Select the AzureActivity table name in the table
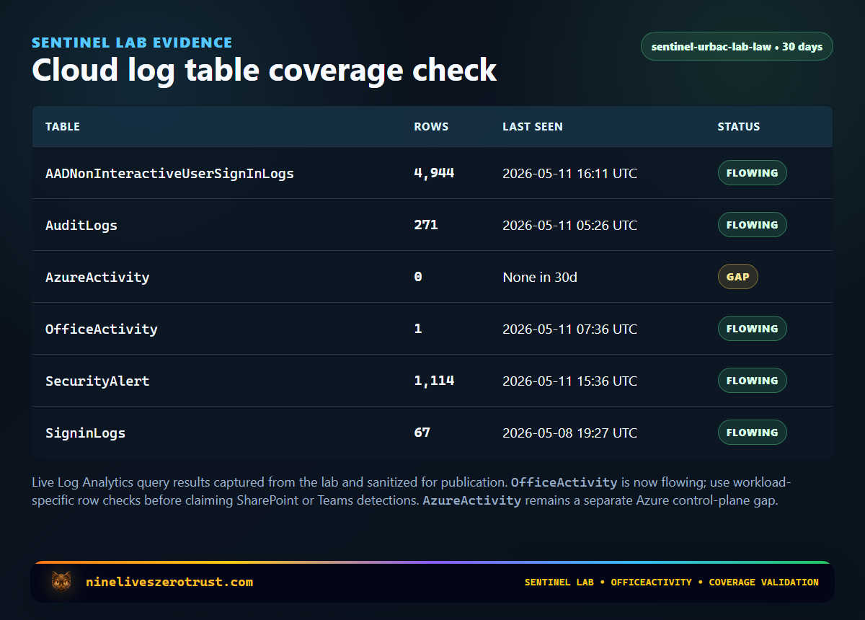Viewport: 865px width, 620px height. 97,277
